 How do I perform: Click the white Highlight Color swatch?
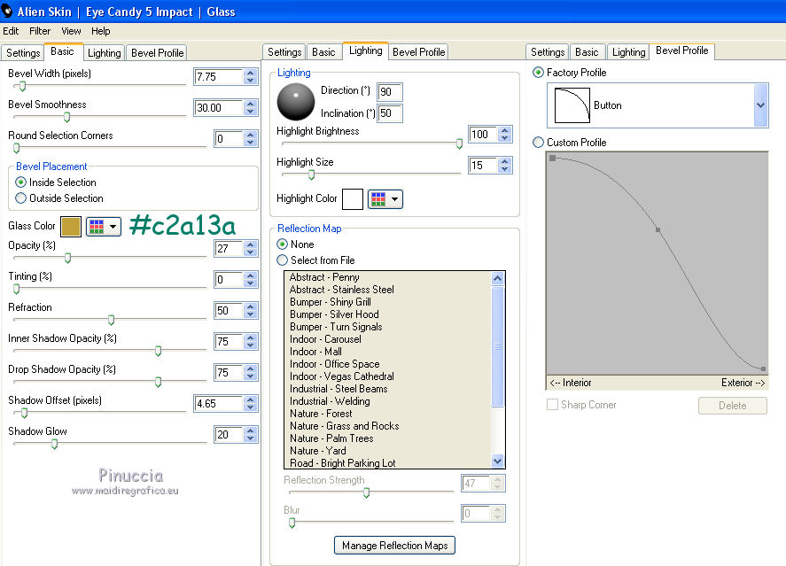click(353, 199)
